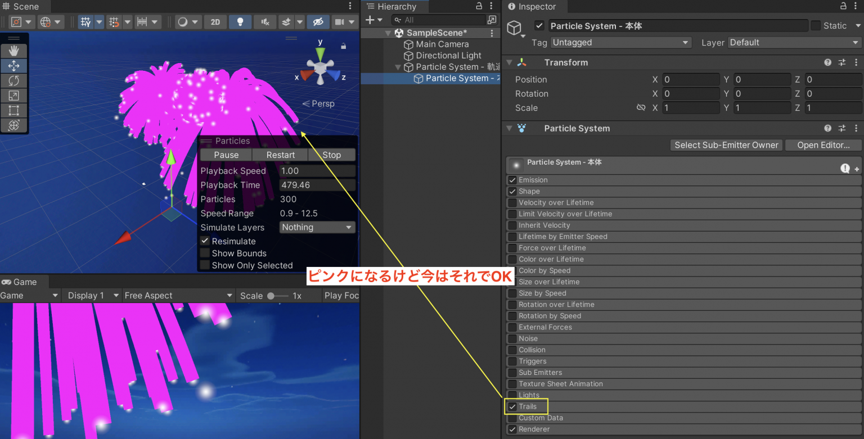Open the Tag dropdown labeled Untagged

pyautogui.click(x=620, y=42)
